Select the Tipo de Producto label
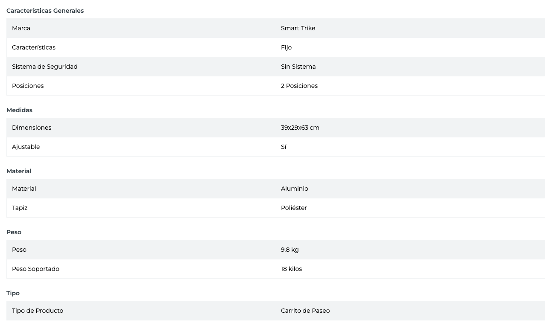Screen dimensions: 550x326 click(x=38, y=311)
